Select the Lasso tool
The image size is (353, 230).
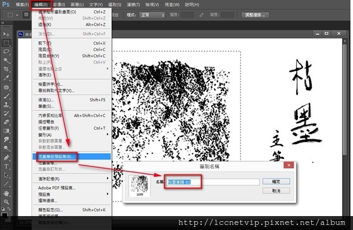6,51
